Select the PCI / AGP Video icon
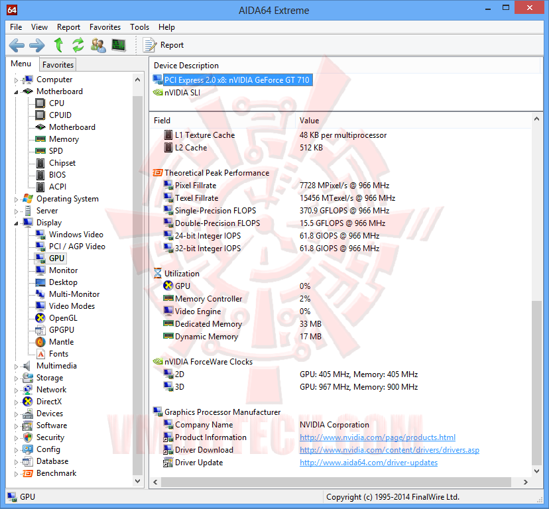This screenshot has height=509, width=549. [x=40, y=247]
